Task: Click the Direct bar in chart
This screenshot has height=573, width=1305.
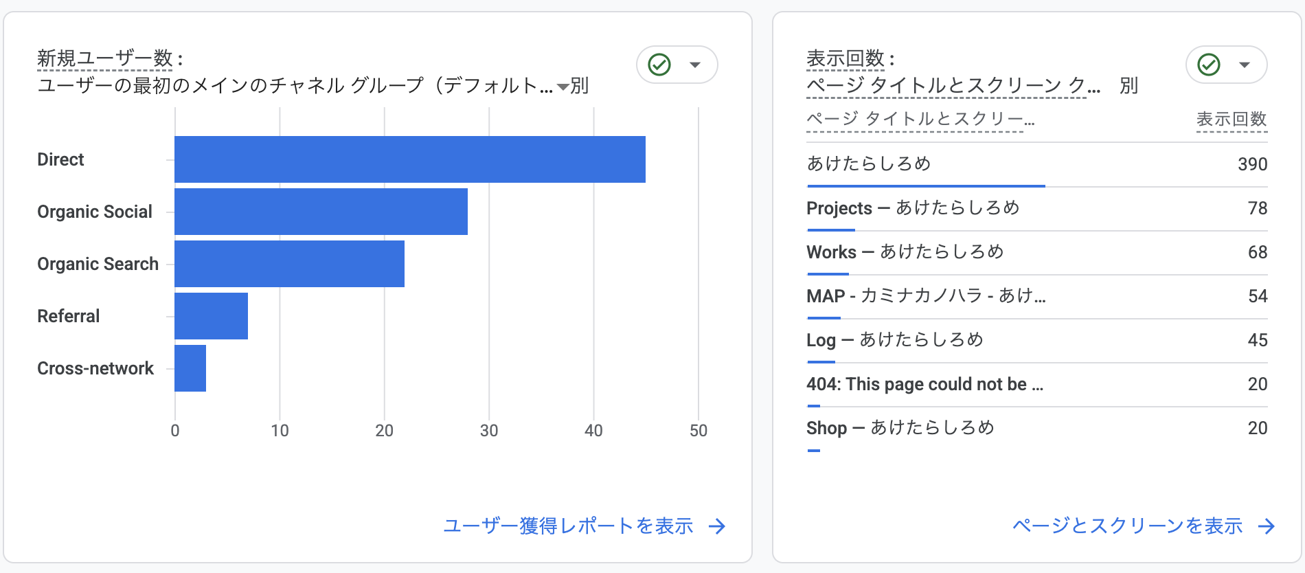Action: [410, 159]
